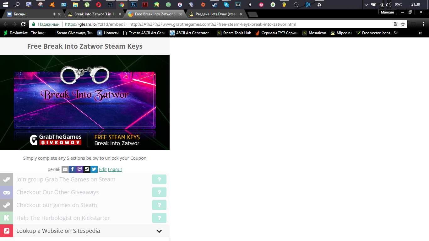Viewport: 429px width, 241px height.
Task: Open the Text to ASCII Art Generator bookmark
Action: [x=144, y=33]
